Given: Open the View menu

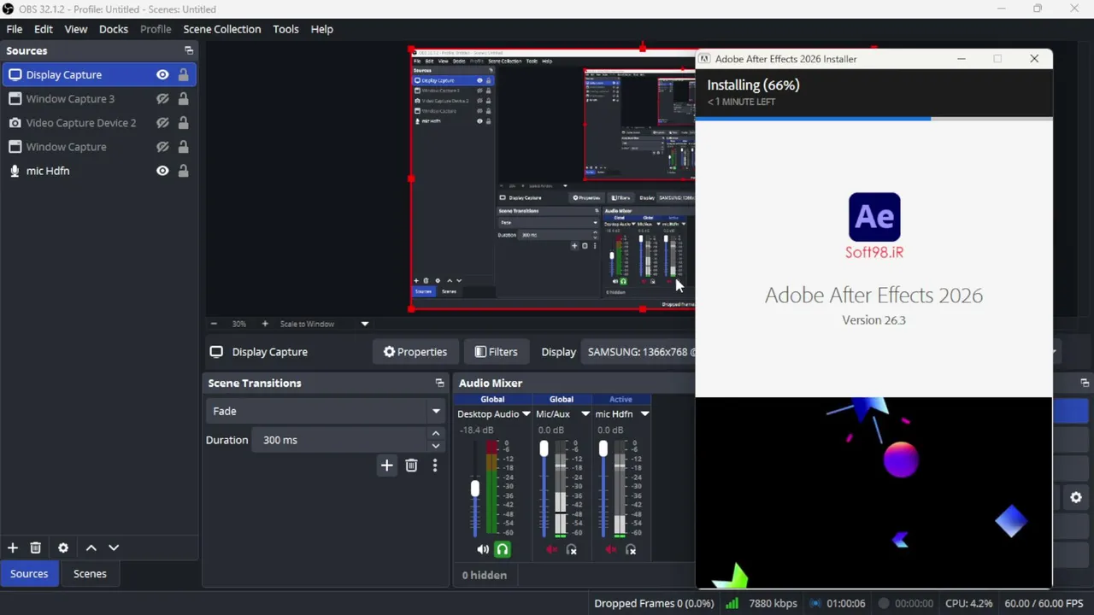Looking at the screenshot, I should 76,29.
